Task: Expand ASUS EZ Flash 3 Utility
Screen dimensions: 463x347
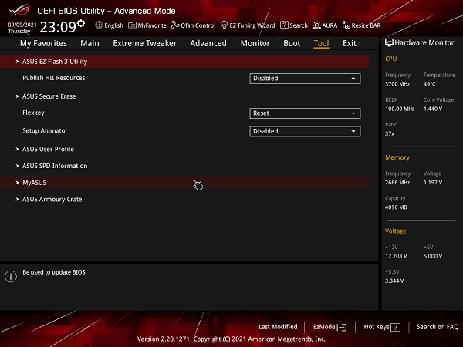Action: 184,62
